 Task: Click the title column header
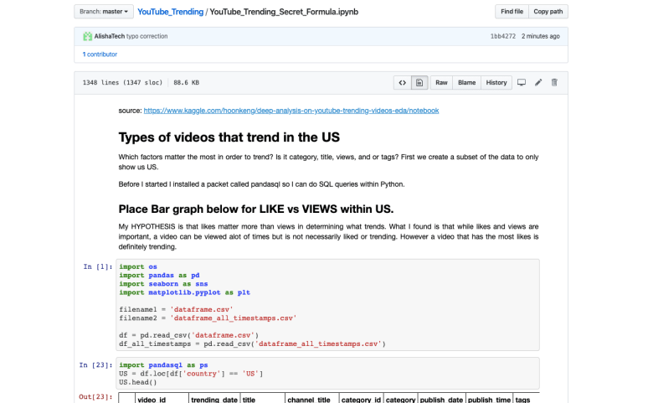coord(249,400)
